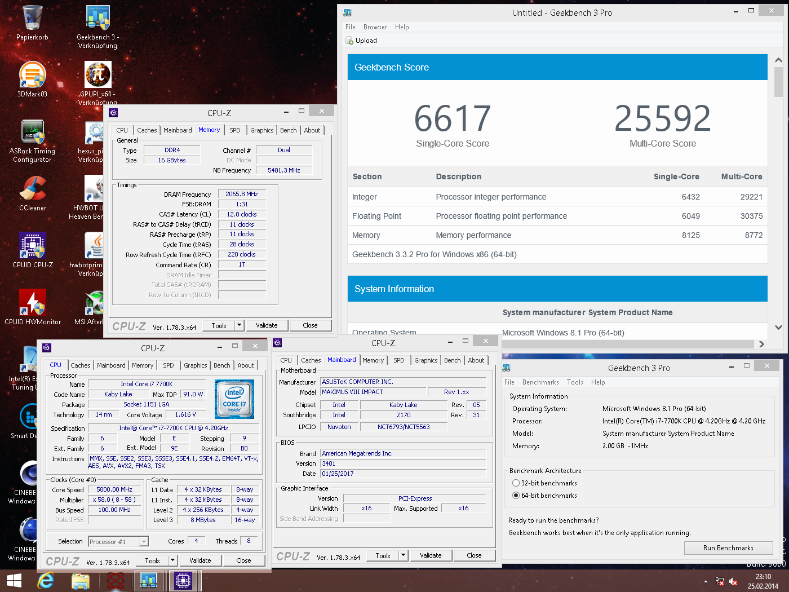Open Tools dropdown arrow in CPU tab window
Viewport: 789px width, 592px height.
172,560
